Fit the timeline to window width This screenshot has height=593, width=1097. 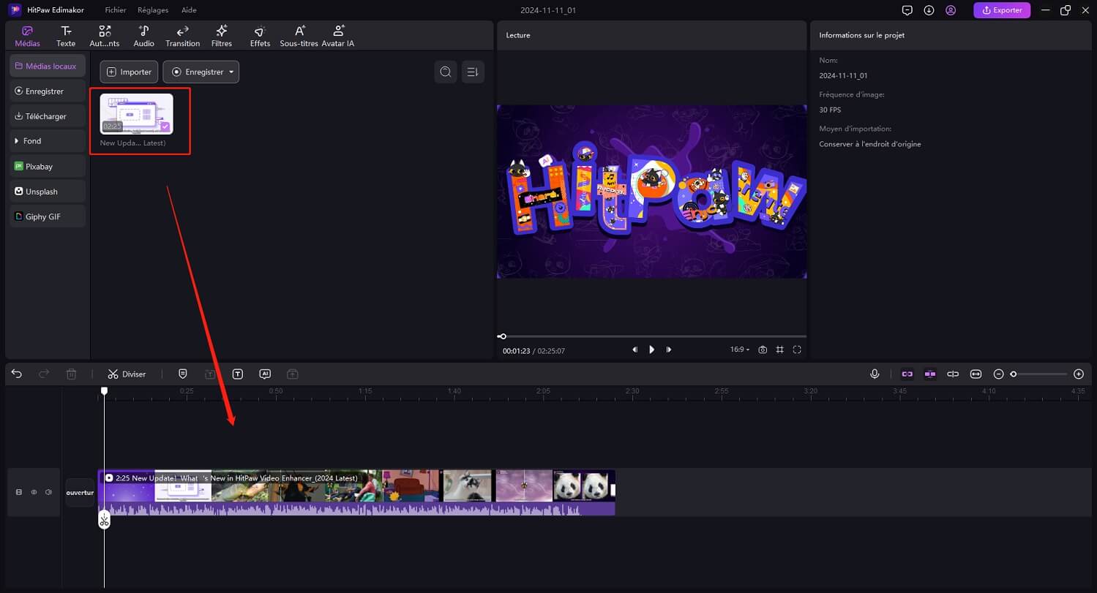976,374
